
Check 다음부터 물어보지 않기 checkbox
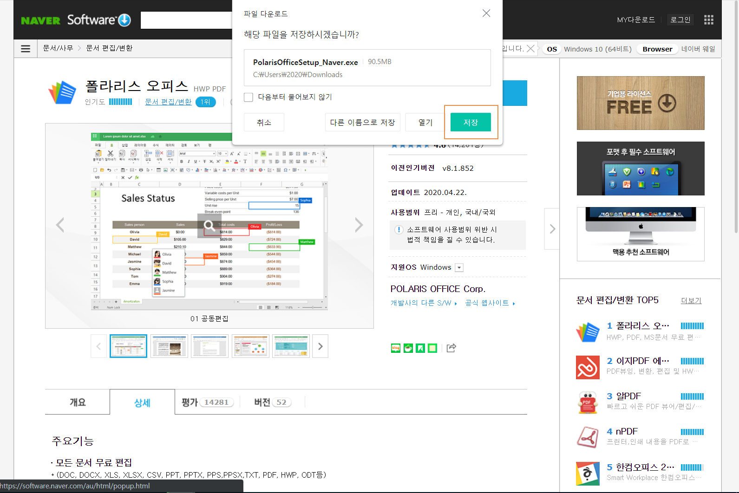coord(249,97)
